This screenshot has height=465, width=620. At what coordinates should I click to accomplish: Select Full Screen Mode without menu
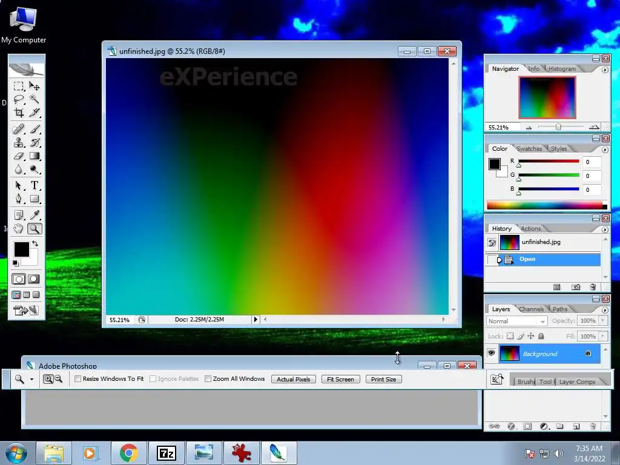point(36,295)
